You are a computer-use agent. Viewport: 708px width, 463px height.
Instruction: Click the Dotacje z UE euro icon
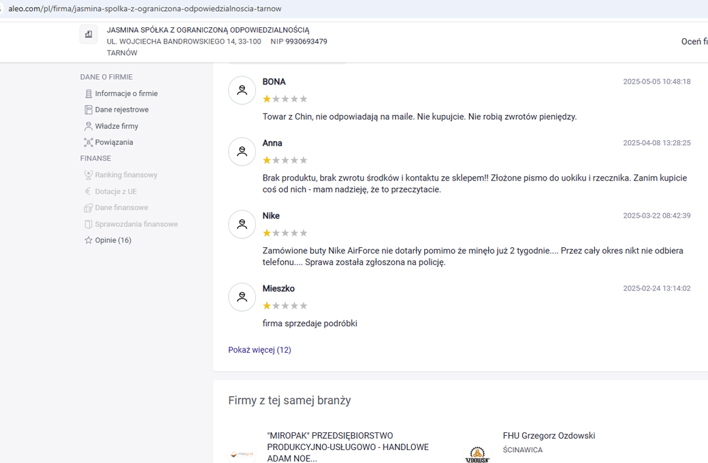[x=88, y=191]
